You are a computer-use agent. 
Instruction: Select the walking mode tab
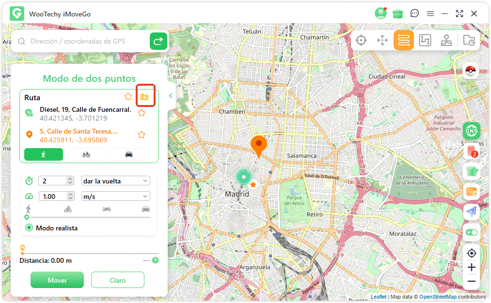pos(43,154)
